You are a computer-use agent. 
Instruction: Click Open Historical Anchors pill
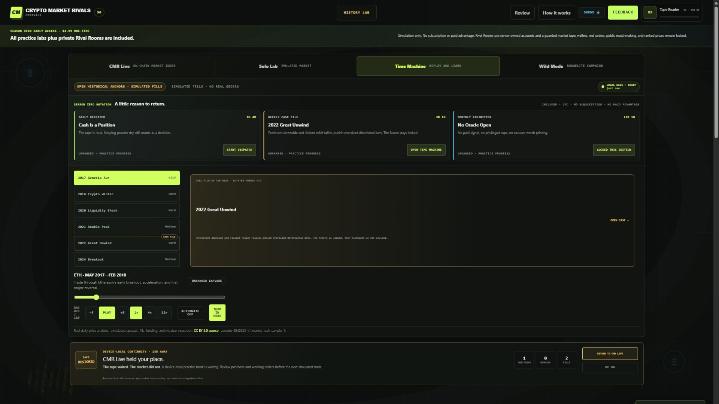119,87
